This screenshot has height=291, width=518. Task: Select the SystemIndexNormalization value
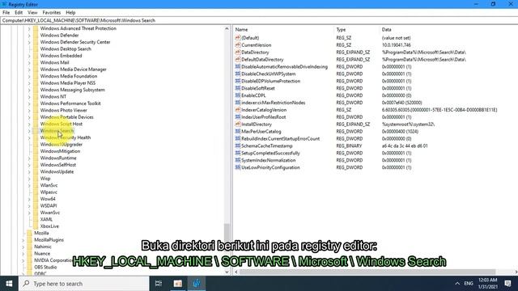click(269, 160)
